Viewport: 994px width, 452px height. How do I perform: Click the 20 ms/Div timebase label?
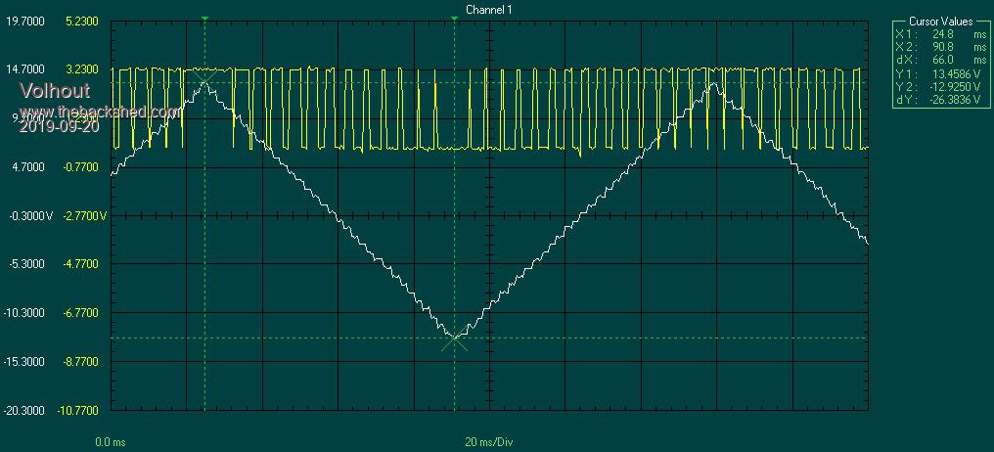tap(489, 442)
